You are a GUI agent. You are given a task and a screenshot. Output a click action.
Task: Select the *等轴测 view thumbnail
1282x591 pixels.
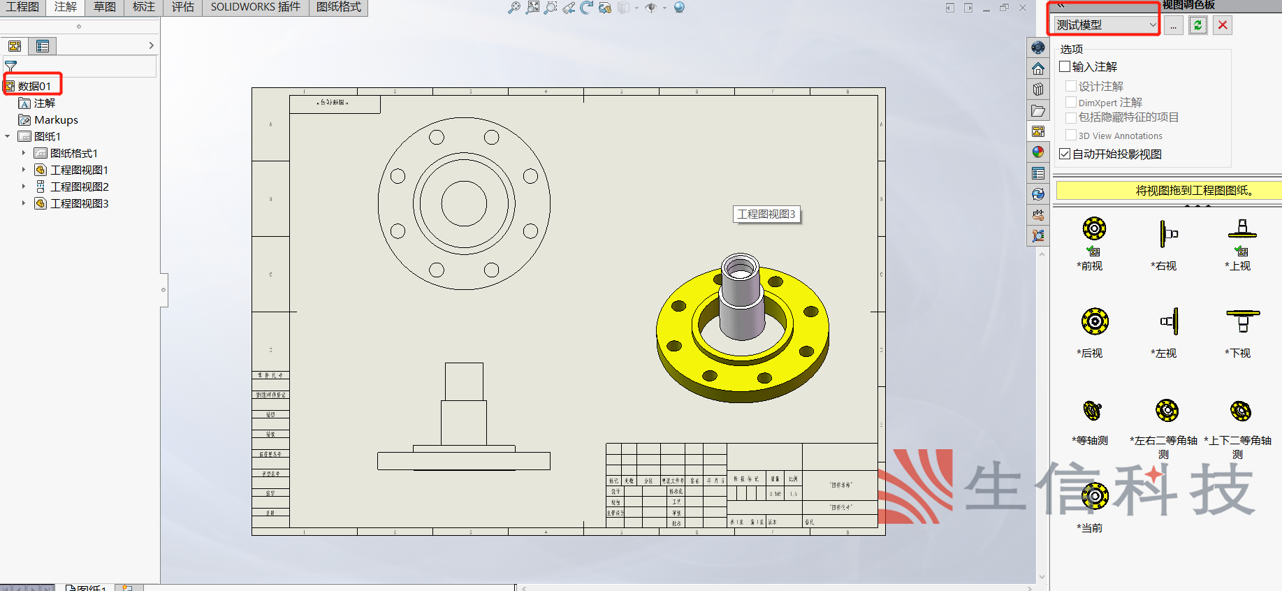1091,411
